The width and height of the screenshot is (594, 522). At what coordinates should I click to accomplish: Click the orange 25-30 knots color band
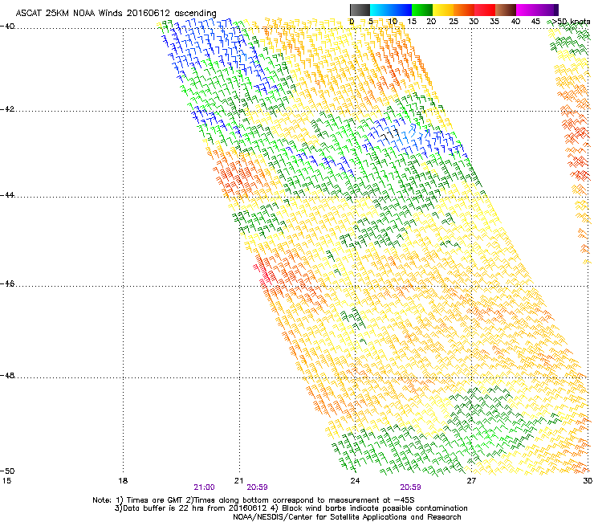[464, 10]
